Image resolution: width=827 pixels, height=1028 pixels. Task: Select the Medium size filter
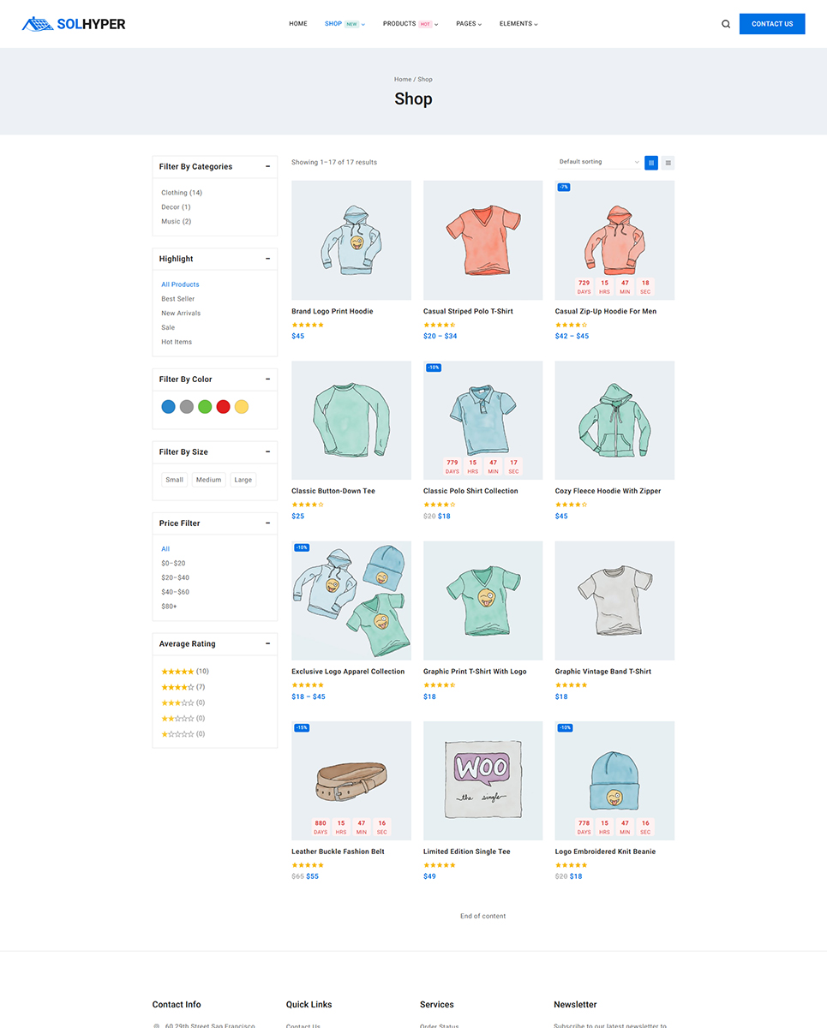[208, 480]
